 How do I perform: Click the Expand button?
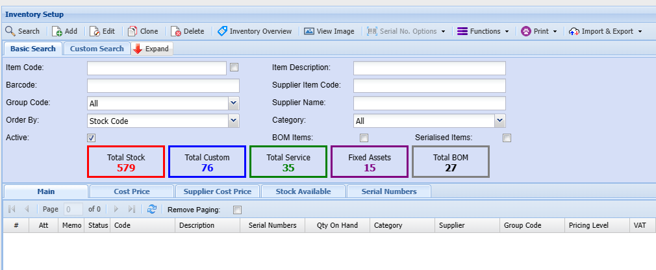click(x=151, y=49)
